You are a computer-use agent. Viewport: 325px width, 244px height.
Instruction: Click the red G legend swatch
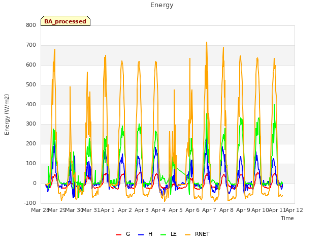118,235
